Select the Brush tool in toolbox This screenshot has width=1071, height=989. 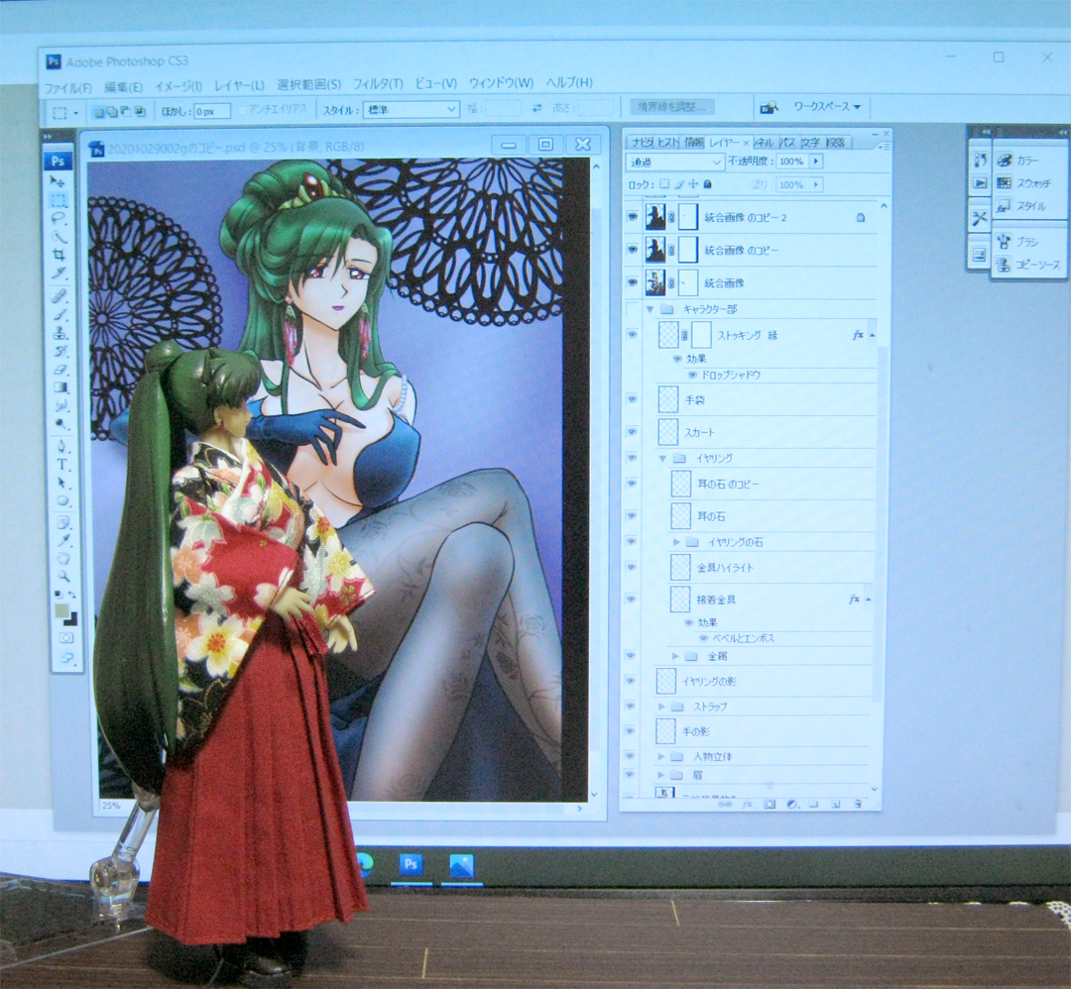click(60, 315)
